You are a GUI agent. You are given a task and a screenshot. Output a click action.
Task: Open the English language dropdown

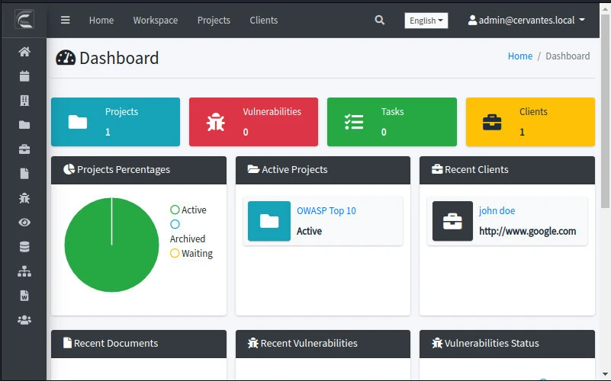pyautogui.click(x=426, y=21)
